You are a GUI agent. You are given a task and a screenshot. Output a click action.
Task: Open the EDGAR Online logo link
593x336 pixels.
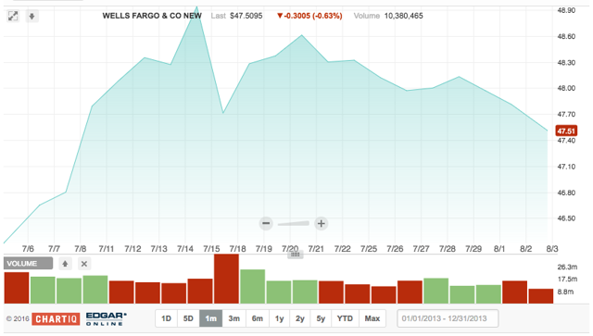(107, 319)
